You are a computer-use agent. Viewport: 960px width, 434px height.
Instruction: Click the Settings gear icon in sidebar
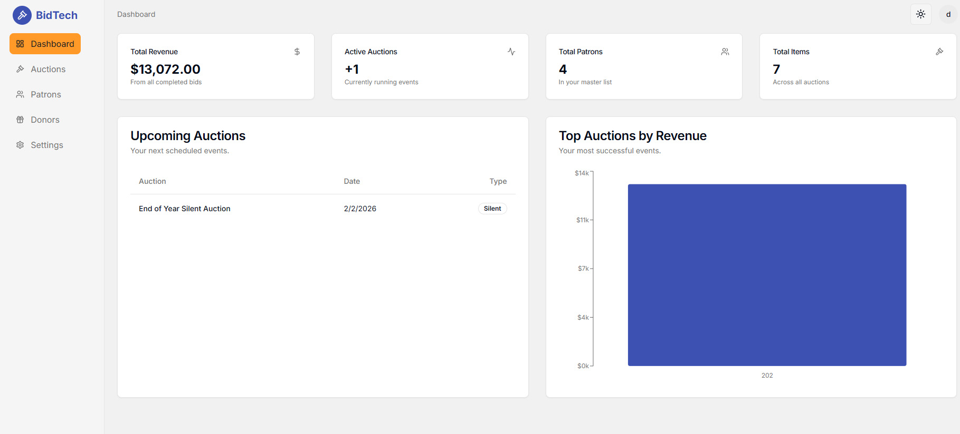pyautogui.click(x=20, y=145)
